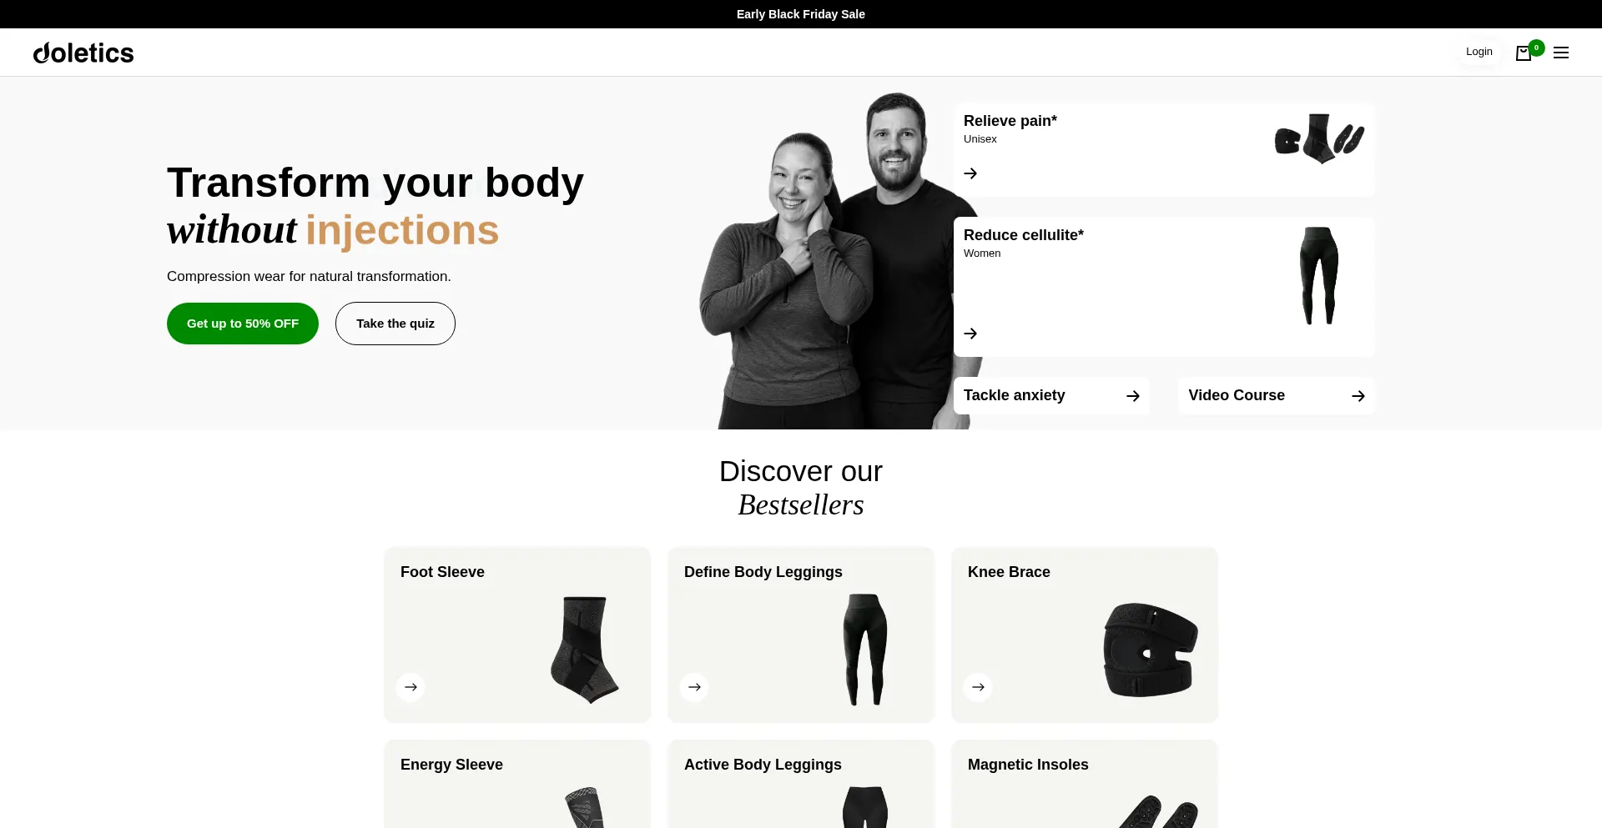Click the Tackle anxiety arrow icon

pos(1133,396)
